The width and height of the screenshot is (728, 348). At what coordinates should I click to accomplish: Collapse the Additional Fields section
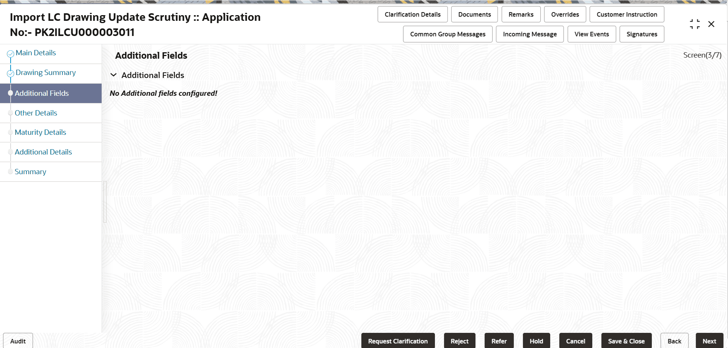tap(113, 75)
